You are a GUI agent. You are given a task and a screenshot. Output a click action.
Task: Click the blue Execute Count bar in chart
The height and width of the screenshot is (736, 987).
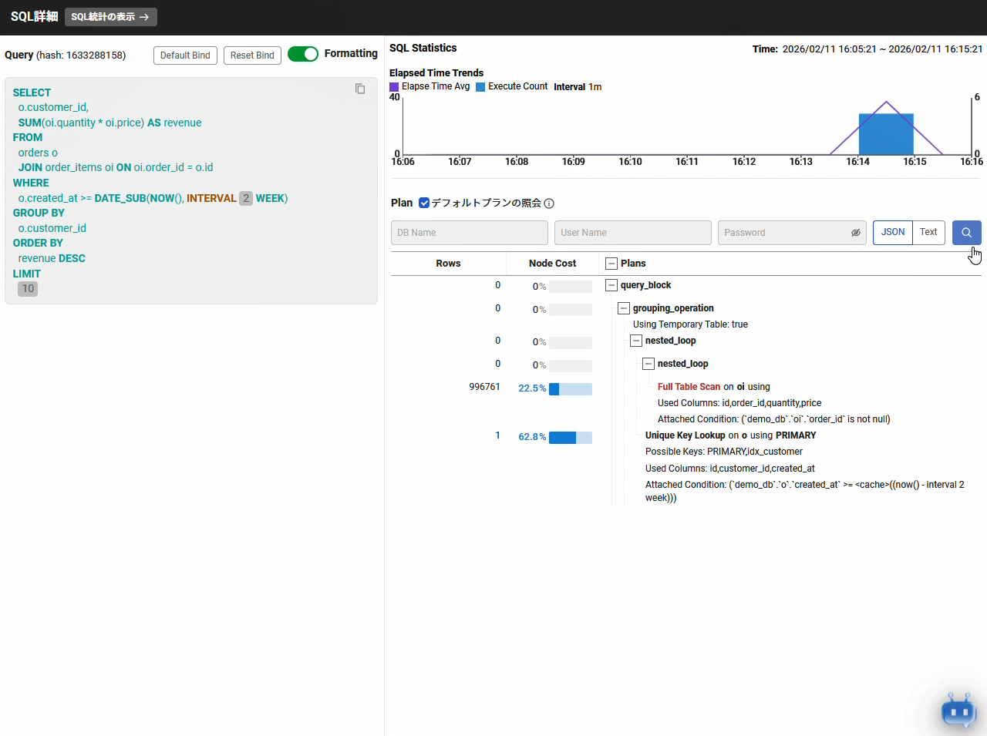pyautogui.click(x=886, y=135)
